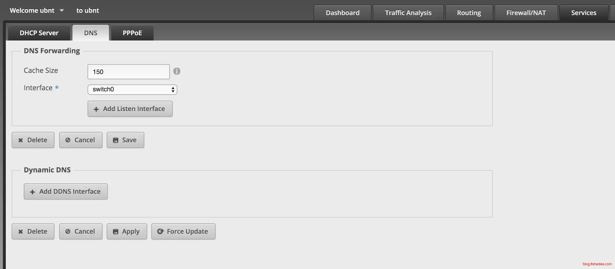Save the DNS Forwarding settings
The width and height of the screenshot is (615, 269).
pyautogui.click(x=125, y=140)
